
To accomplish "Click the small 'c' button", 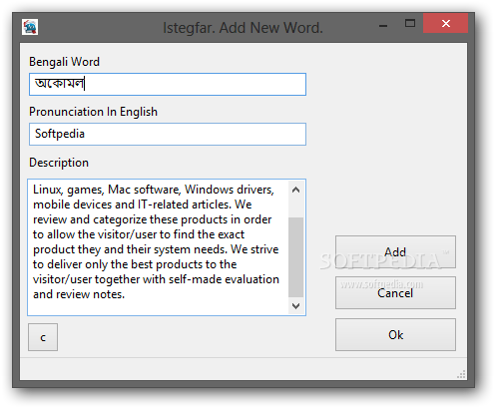I will click(x=43, y=337).
